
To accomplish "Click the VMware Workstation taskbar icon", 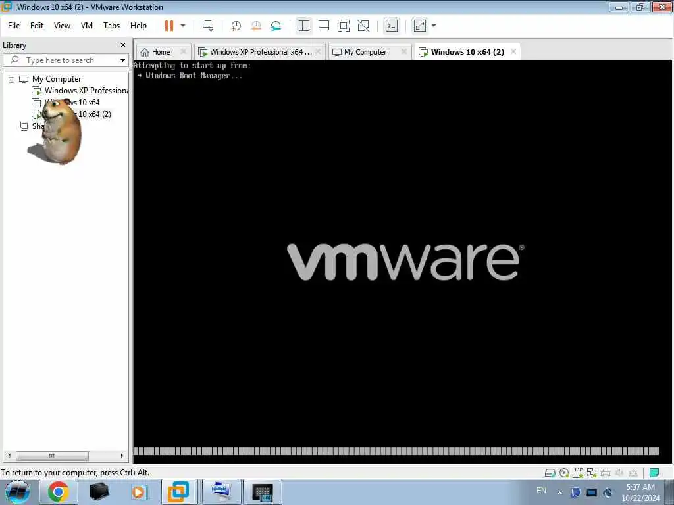I will pos(178,492).
